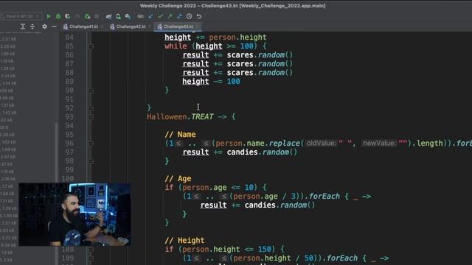Viewport: 472px width, 265px height.
Task: Click the // Height comment
Action: click(184, 241)
